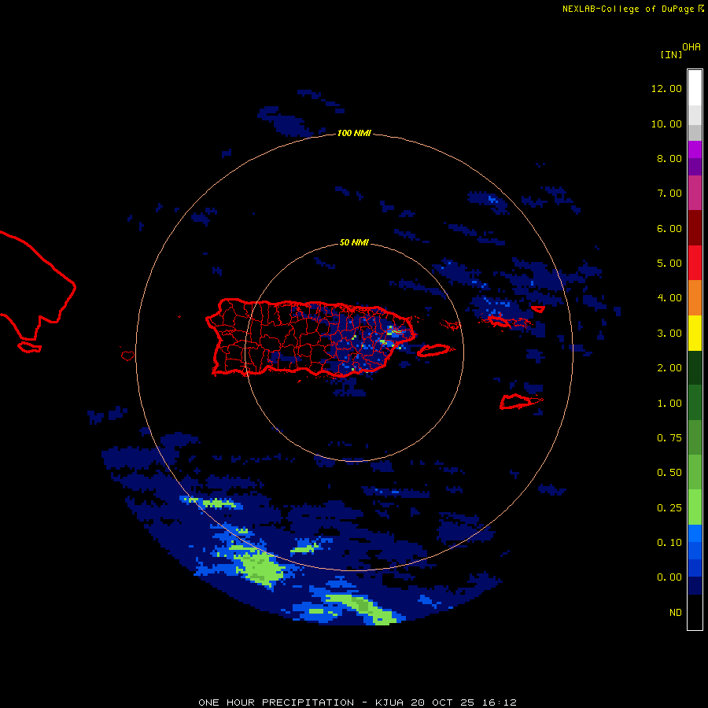Click the Mona Island outline west of Puerto Rico
Image resolution: width=708 pixels, height=708 pixels.
tap(127, 356)
